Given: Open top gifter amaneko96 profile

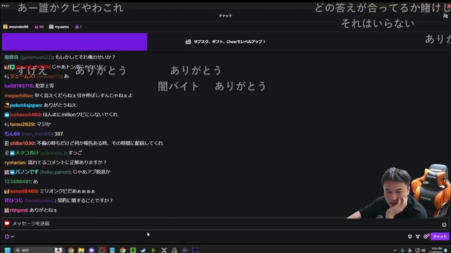Looking at the screenshot, I should click(19, 27).
